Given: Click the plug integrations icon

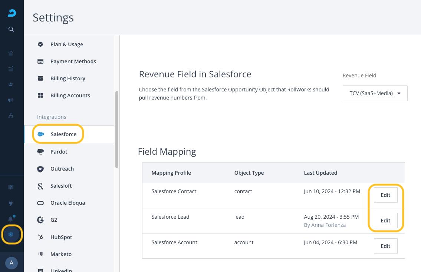Looking at the screenshot, I should pyautogui.click(x=11, y=203).
